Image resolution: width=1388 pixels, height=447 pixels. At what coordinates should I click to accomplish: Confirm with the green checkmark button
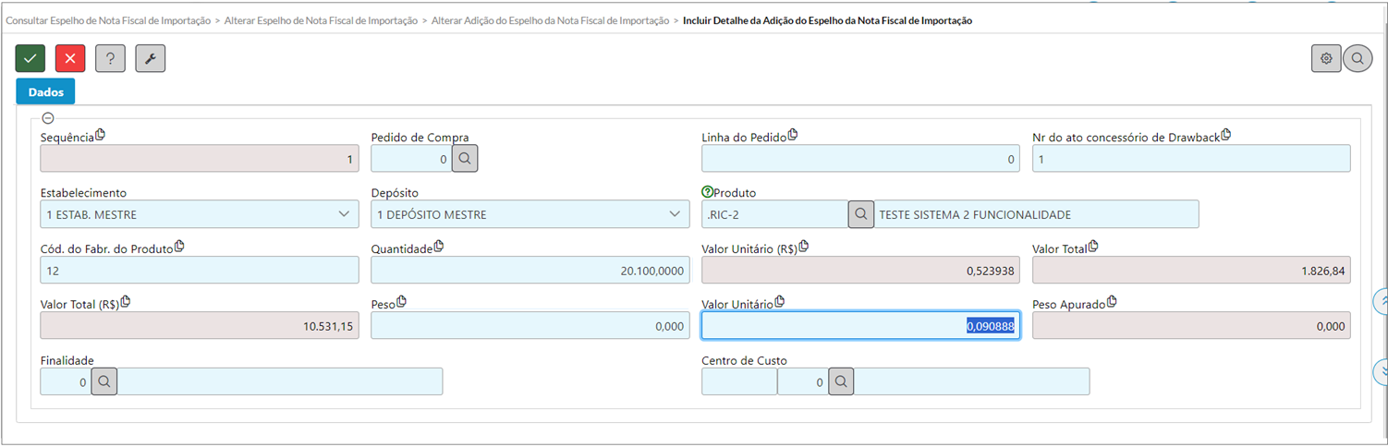[30, 58]
